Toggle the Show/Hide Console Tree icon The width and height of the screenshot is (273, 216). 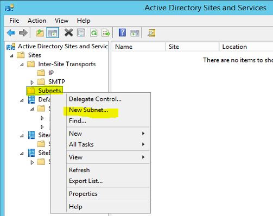pyautogui.click(x=53, y=33)
